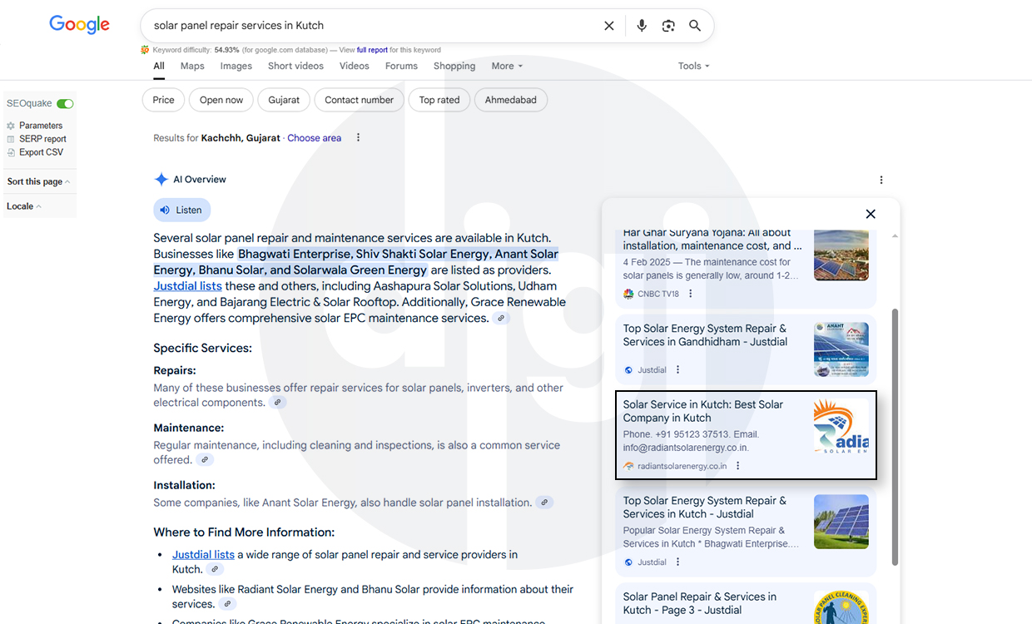Open Google Lens image search icon
Screen dimensions: 1032x624
coord(668,26)
